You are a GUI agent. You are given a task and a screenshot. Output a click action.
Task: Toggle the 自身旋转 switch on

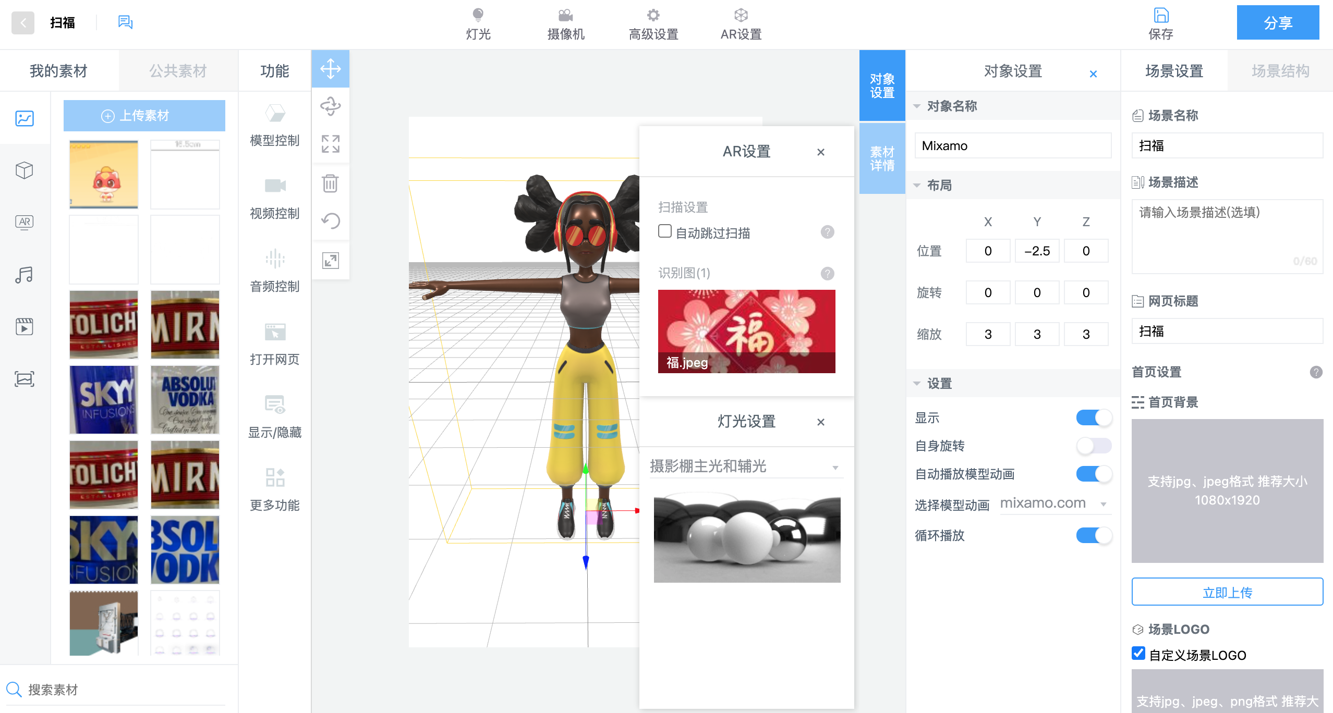point(1094,446)
